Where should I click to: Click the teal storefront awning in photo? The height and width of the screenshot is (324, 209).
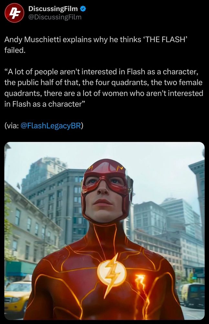[x=18, y=268]
